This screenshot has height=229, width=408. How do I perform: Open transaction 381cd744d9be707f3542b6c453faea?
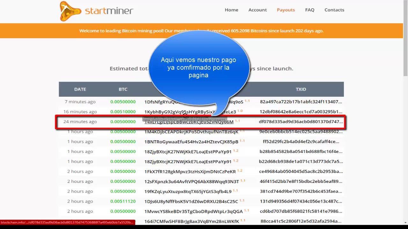pyautogui.click(x=301, y=191)
